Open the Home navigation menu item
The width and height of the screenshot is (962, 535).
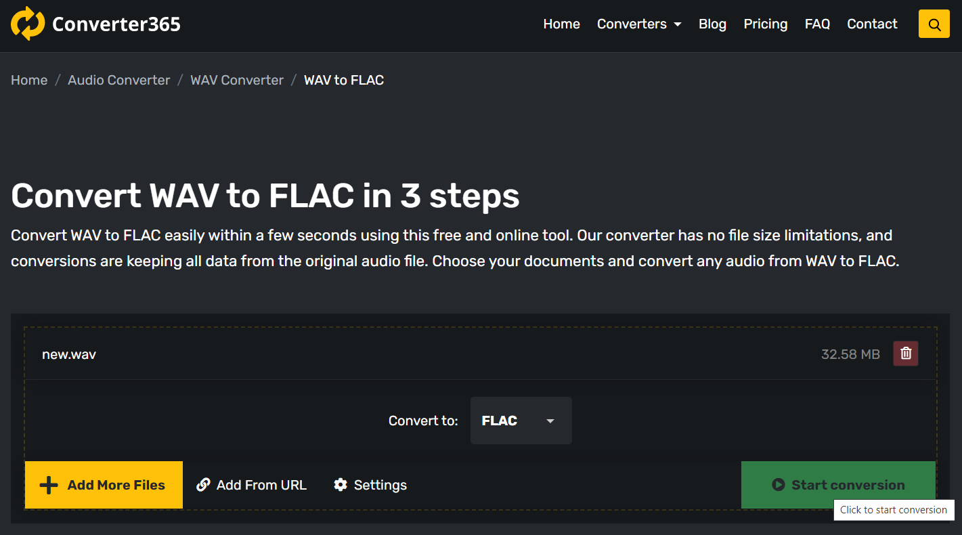coord(561,24)
